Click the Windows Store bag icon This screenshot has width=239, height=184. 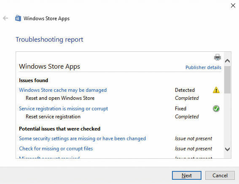click(18, 18)
